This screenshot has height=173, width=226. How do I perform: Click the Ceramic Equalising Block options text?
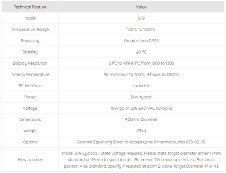(141, 142)
